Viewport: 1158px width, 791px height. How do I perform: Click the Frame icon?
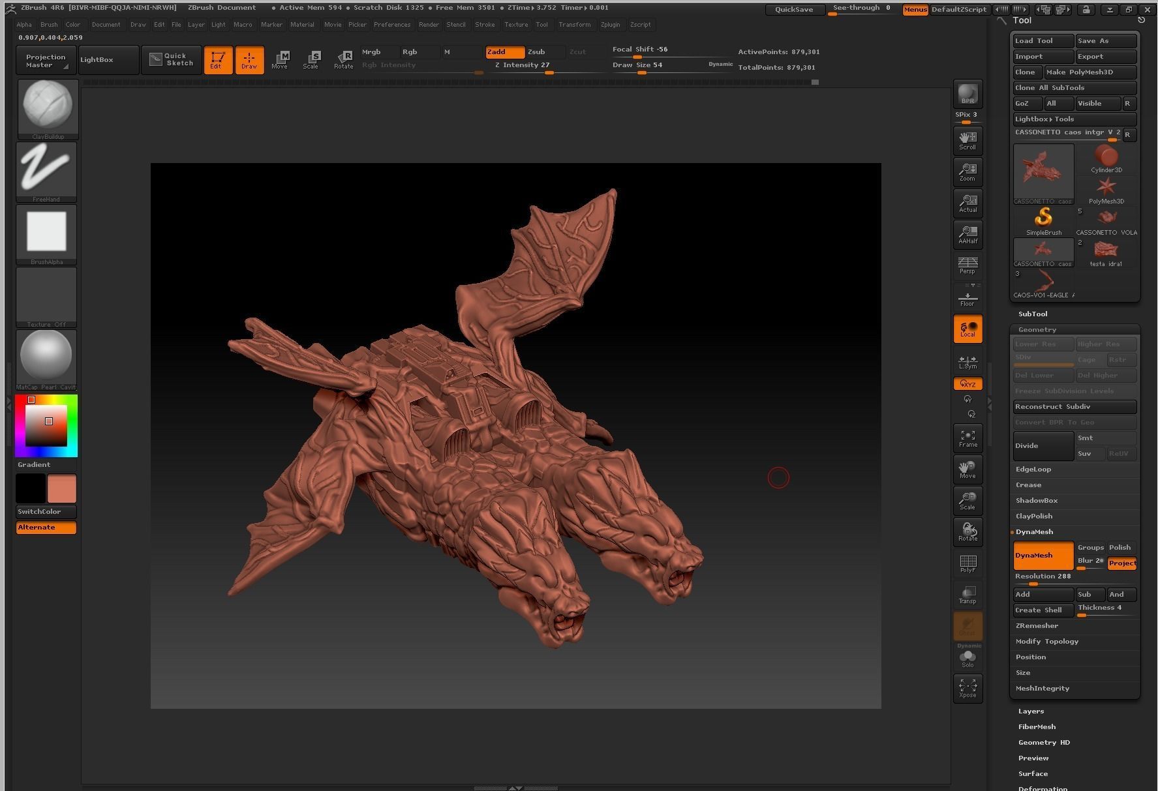point(968,438)
